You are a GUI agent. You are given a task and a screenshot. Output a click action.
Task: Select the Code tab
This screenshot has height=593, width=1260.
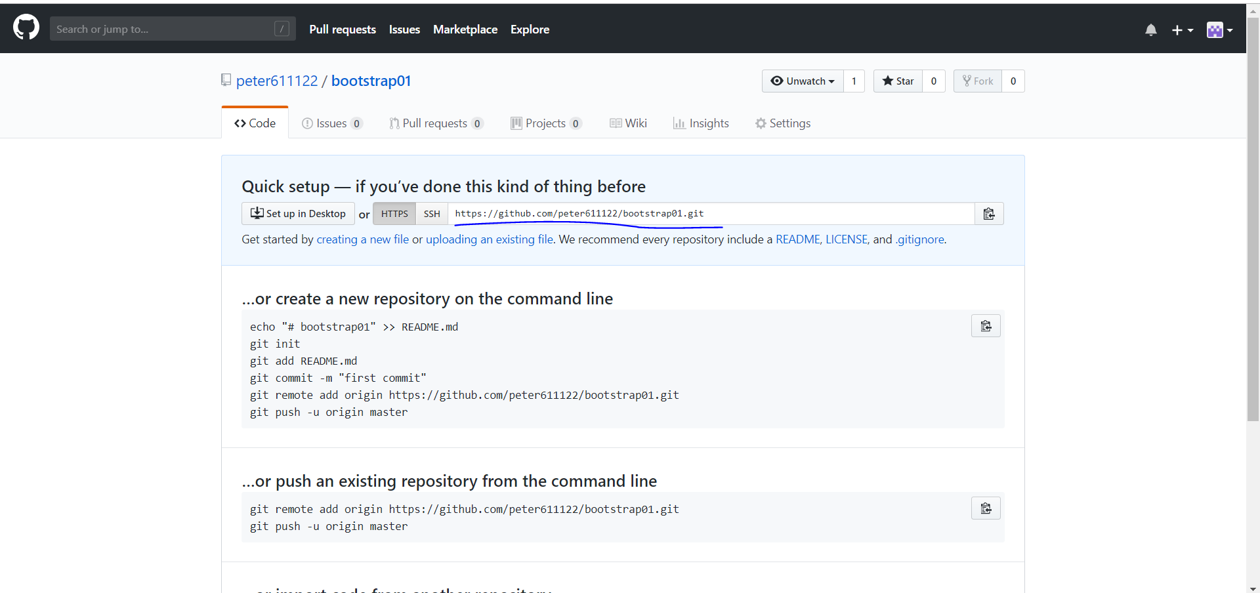(x=255, y=123)
